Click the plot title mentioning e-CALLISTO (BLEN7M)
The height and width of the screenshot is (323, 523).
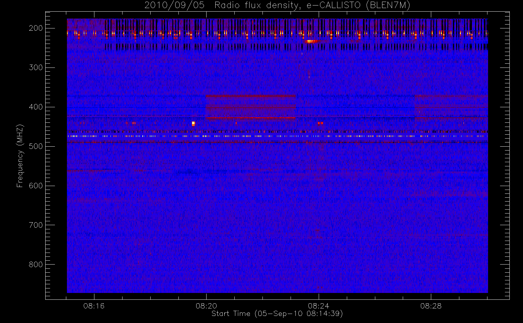click(277, 5)
